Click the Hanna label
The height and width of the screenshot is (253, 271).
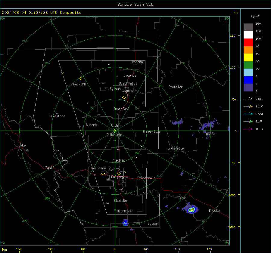pyautogui.click(x=210, y=134)
